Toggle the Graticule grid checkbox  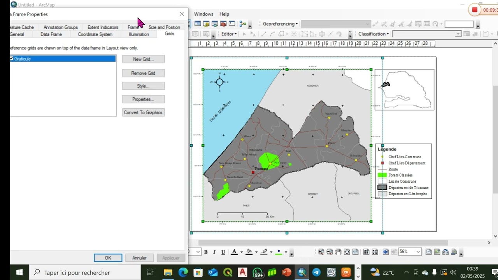click(x=12, y=59)
